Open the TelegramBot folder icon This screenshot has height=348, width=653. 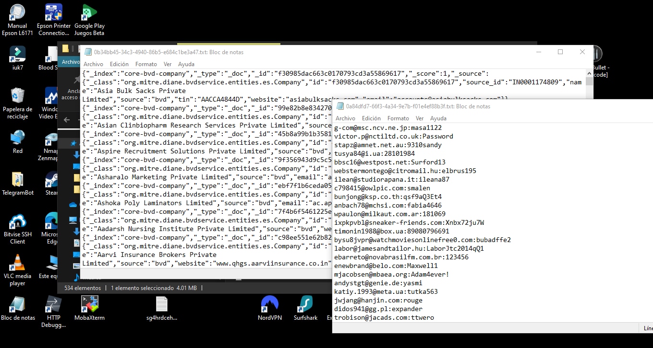coord(17,183)
